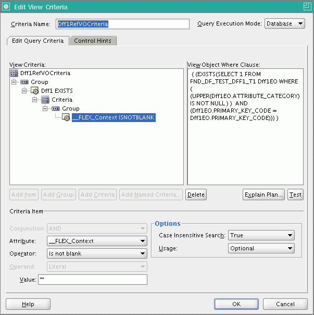Image resolution: width=314 pixels, height=315 pixels.
Task: Click the Add Group button
Action: pyautogui.click(x=58, y=195)
